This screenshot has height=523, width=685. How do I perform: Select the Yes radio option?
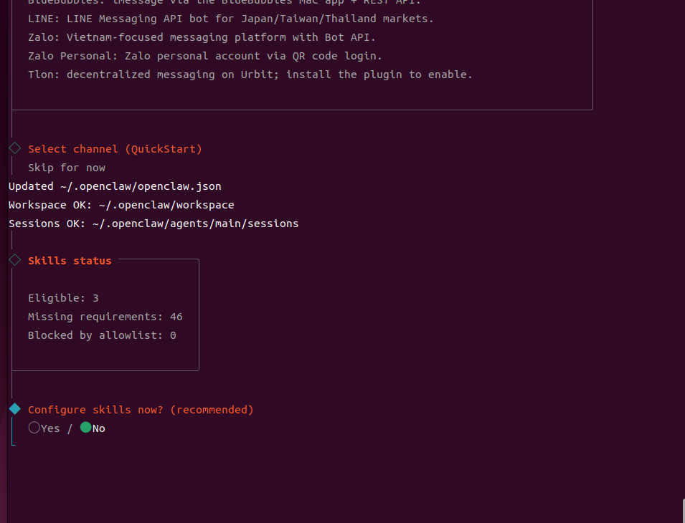[x=34, y=428]
